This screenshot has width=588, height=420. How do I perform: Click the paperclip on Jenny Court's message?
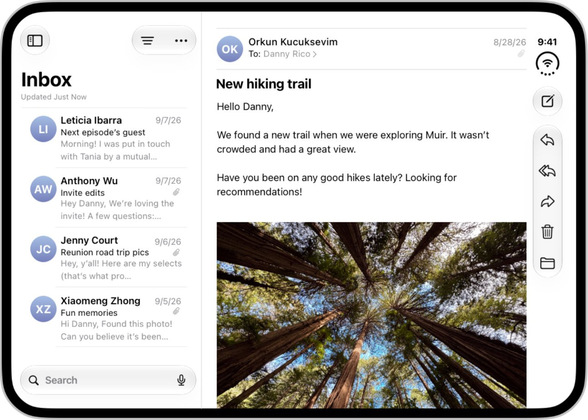(x=176, y=252)
